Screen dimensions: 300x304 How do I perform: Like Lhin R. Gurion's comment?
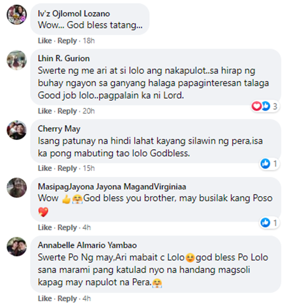coord(45,111)
